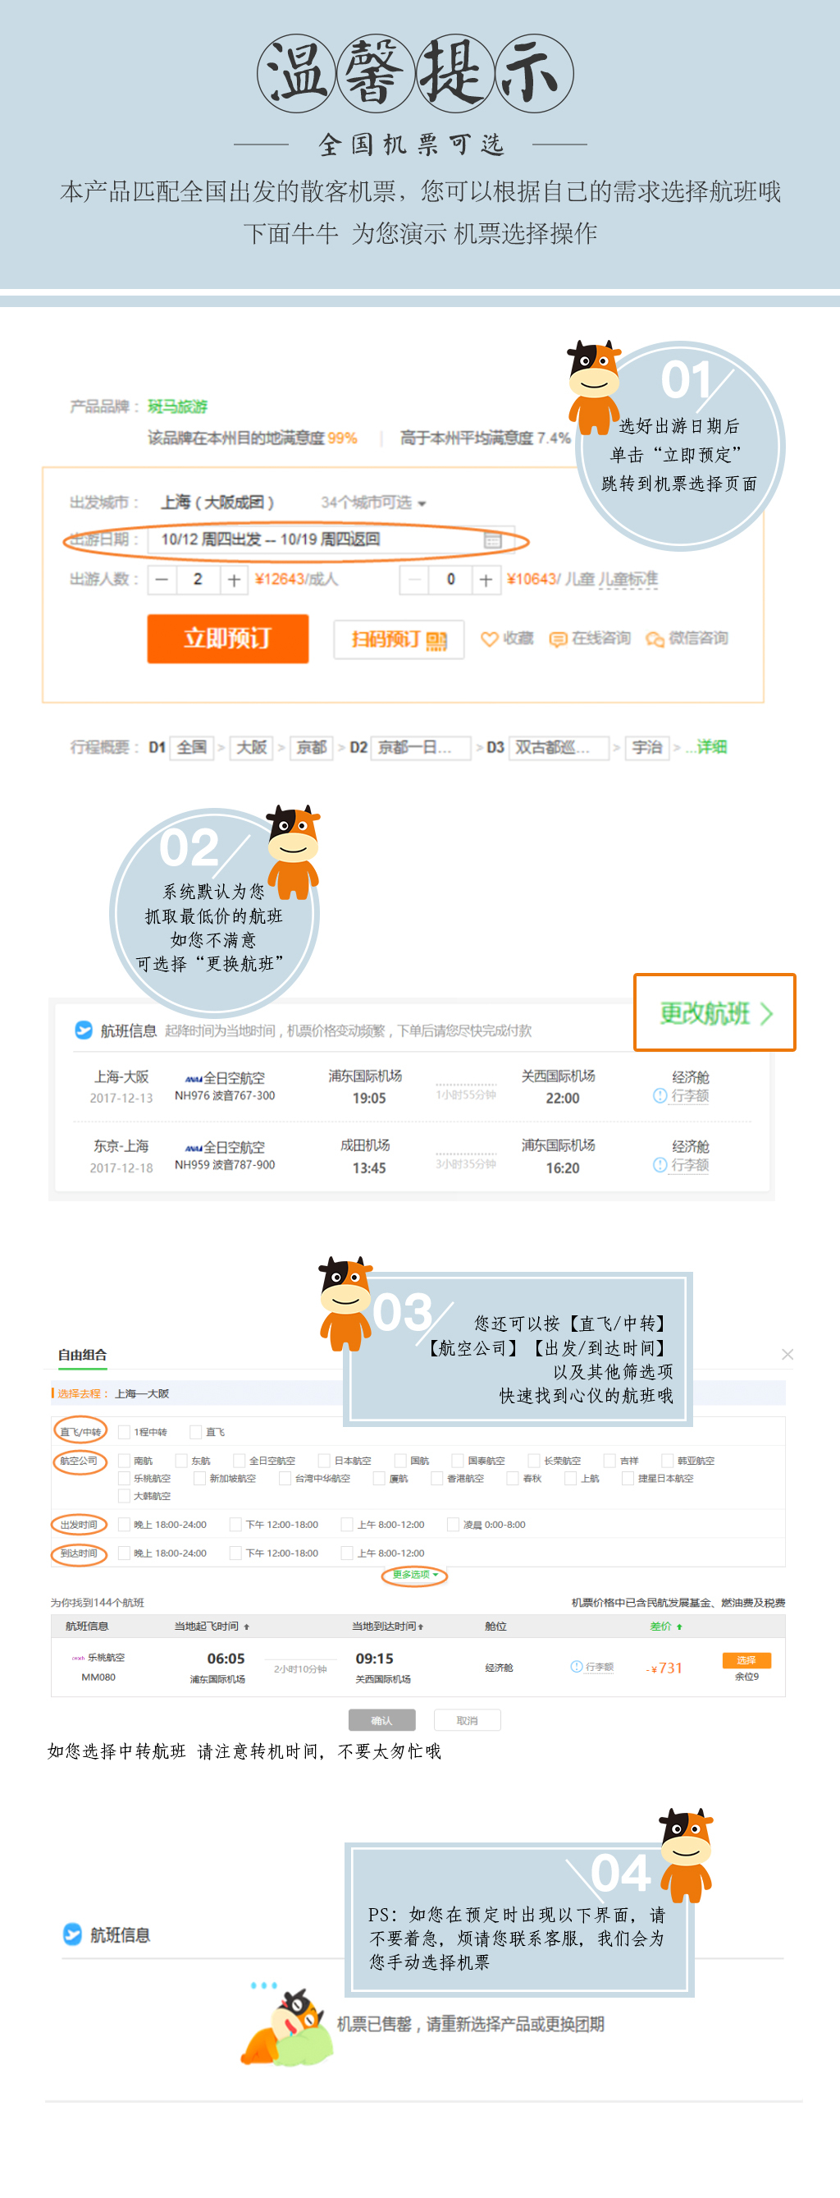The image size is (840, 2198).
Task: Click D2 京都一日 itinerary stop
Action: click(x=422, y=748)
